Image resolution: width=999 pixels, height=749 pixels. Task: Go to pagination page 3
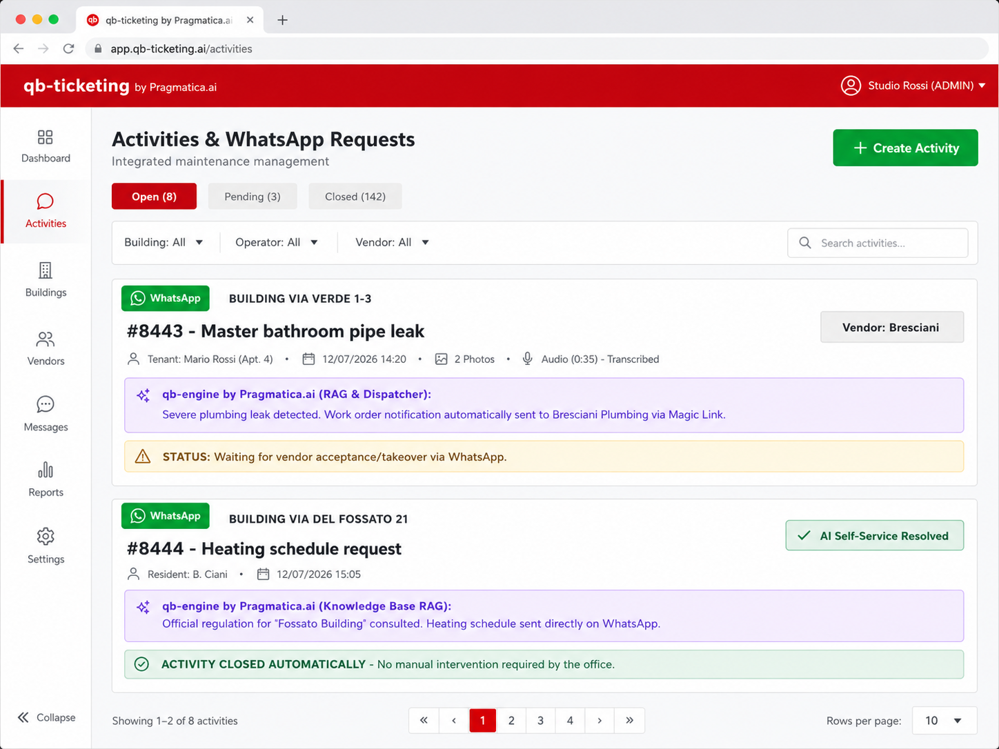540,721
